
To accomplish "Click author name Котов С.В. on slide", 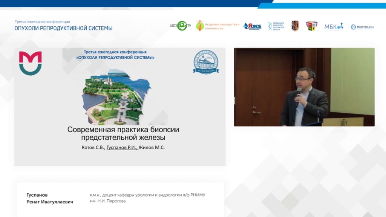I will 93,148.
